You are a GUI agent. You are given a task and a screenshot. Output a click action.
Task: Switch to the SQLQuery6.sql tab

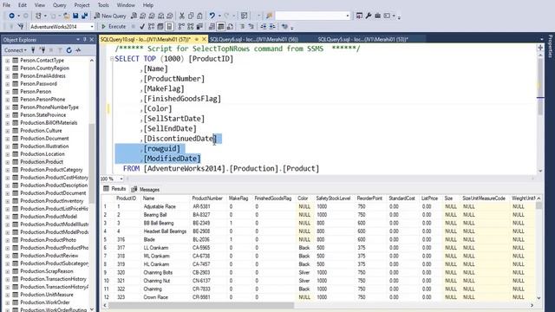click(x=254, y=39)
